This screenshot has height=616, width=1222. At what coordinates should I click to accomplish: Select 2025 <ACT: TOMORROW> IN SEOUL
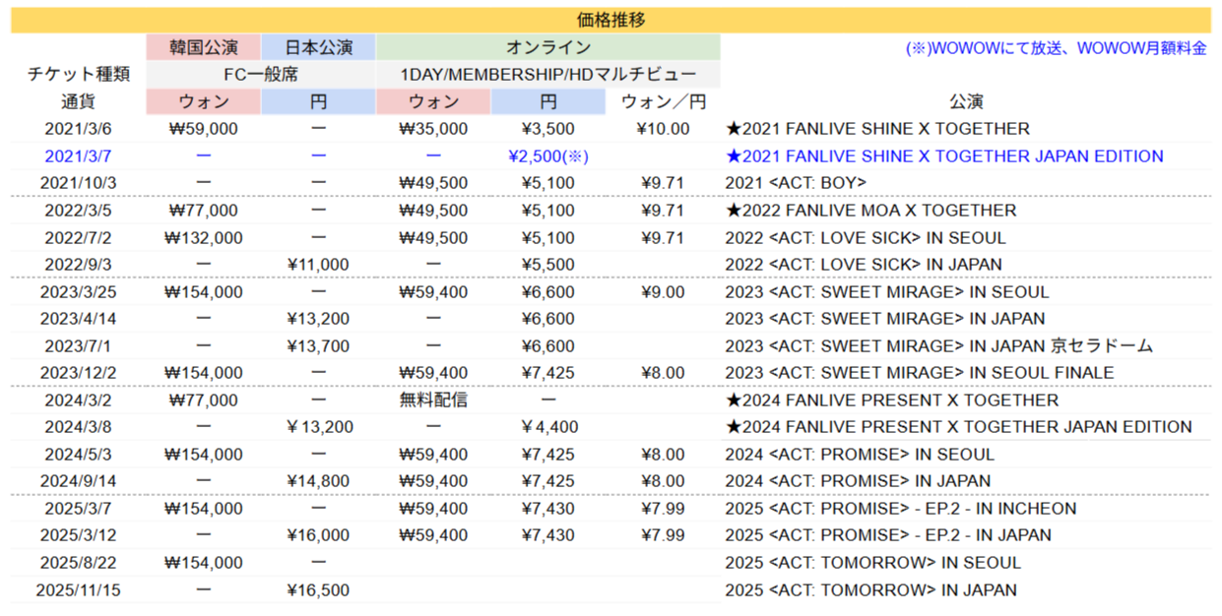pyautogui.click(x=872, y=563)
